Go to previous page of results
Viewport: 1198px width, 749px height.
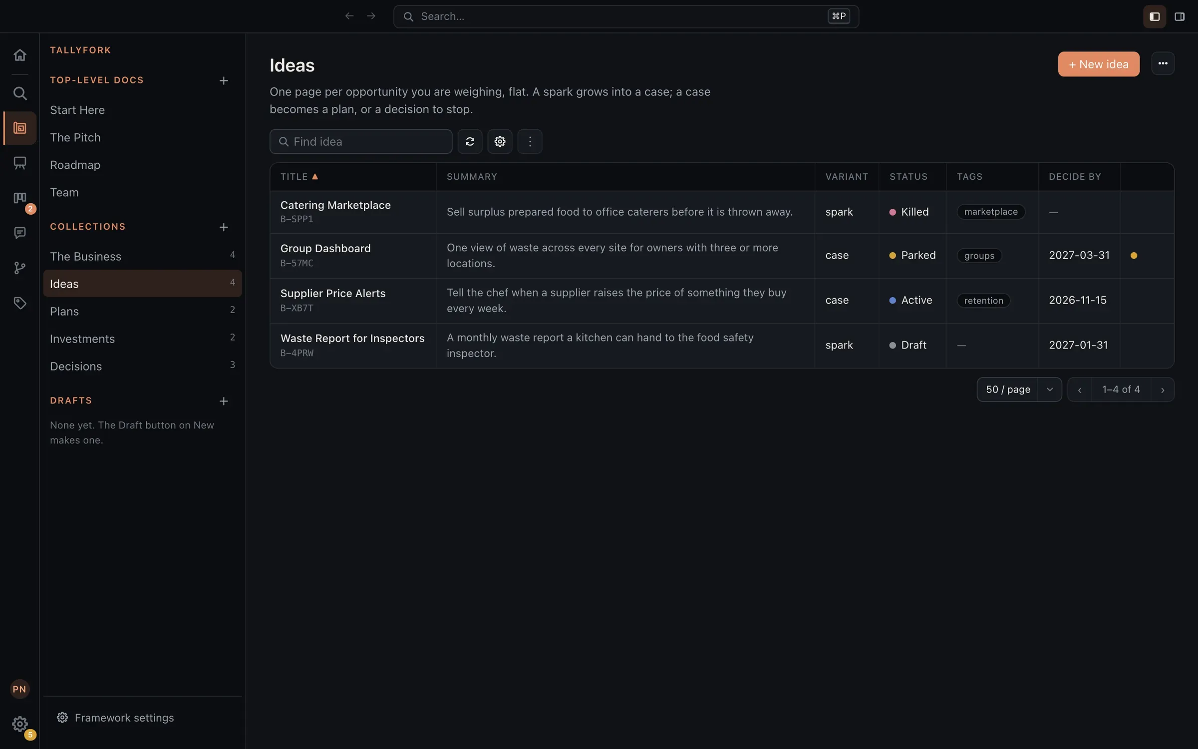click(x=1079, y=389)
